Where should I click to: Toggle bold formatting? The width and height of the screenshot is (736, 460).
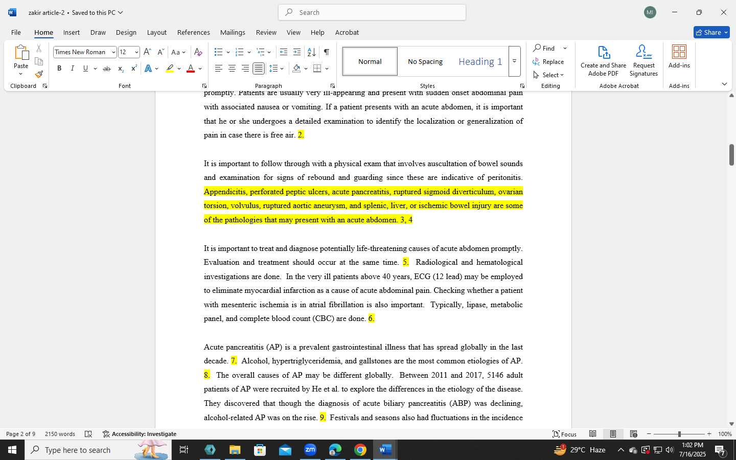tap(59, 68)
